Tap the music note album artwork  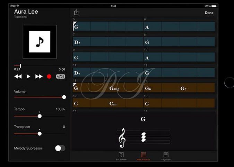tap(40, 42)
